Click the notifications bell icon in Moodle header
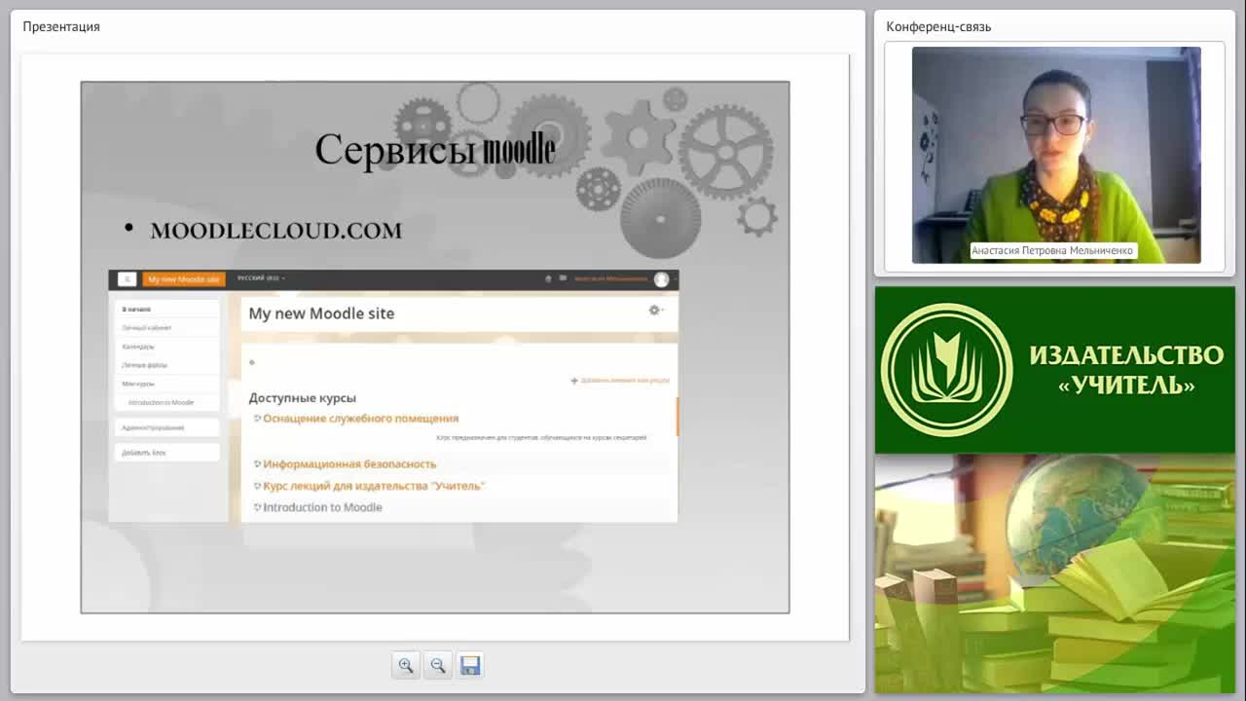This screenshot has width=1246, height=701. point(548,279)
